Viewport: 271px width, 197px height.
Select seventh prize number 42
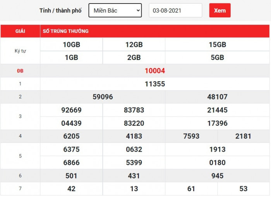71,189
